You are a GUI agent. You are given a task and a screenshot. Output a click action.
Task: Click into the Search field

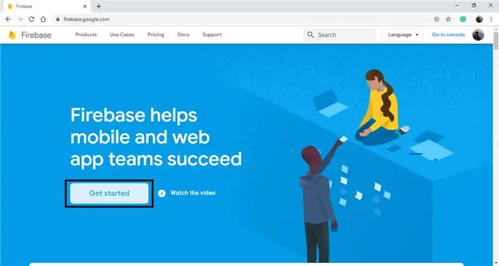pos(339,35)
